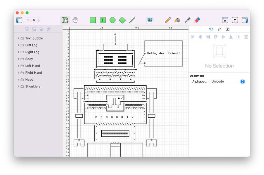Select the Hand pan tool

click(75, 20)
